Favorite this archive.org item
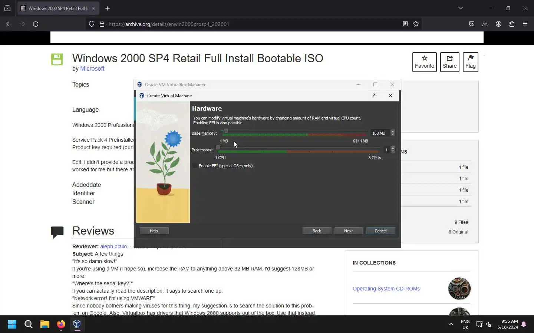This screenshot has height=333, width=534. [425, 62]
